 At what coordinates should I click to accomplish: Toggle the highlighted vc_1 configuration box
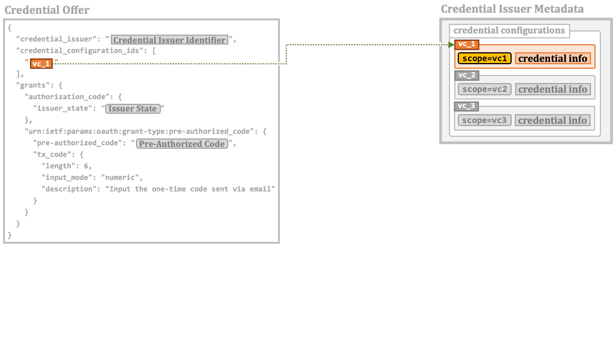click(x=525, y=57)
